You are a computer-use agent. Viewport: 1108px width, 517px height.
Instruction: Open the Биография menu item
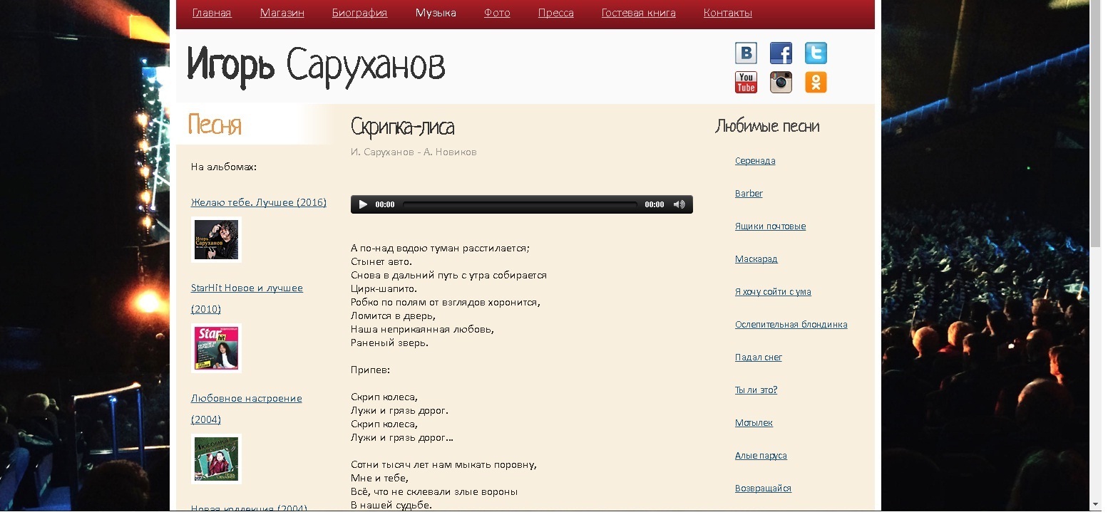[x=359, y=13]
